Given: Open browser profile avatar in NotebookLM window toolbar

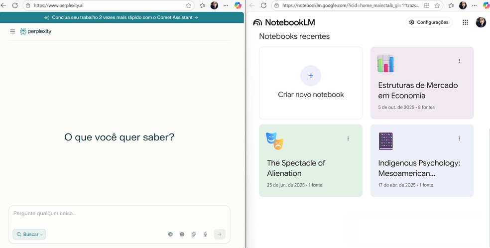Looking at the screenshot, I should (463, 5).
